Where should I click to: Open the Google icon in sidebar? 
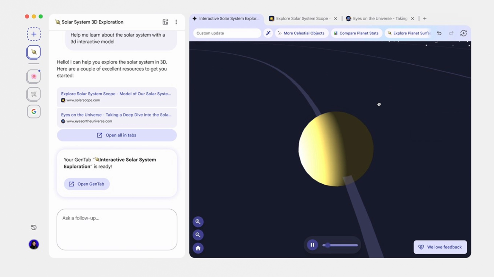pos(34,112)
